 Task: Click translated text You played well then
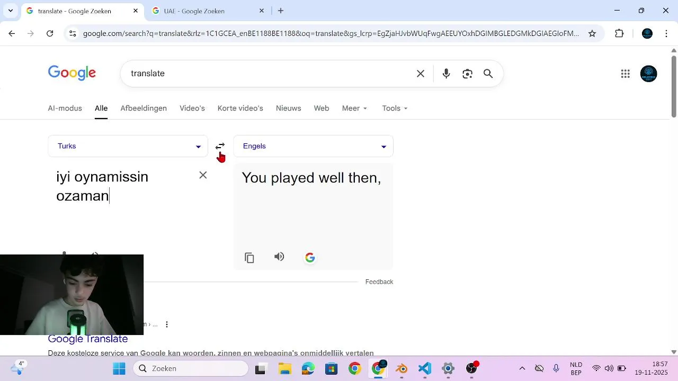click(311, 178)
